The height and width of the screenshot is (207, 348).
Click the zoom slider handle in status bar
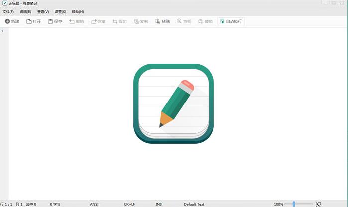(x=294, y=204)
